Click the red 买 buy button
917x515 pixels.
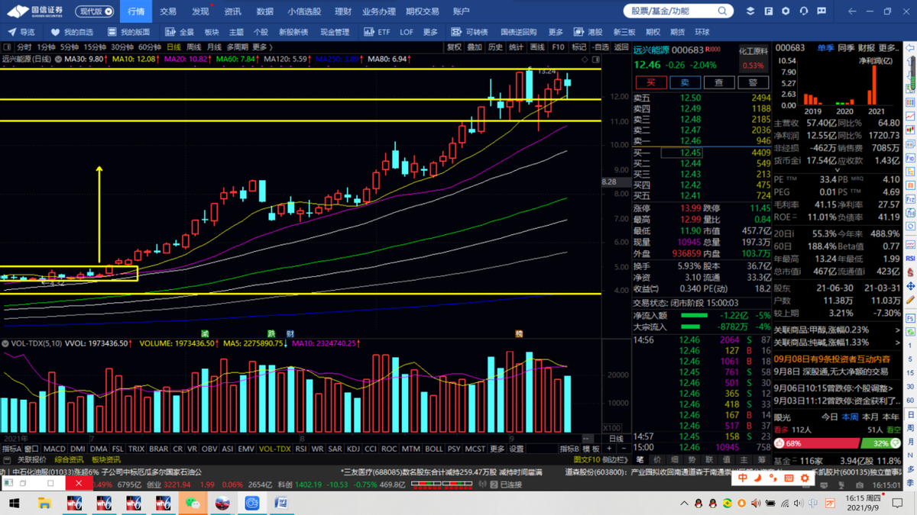tap(651, 82)
